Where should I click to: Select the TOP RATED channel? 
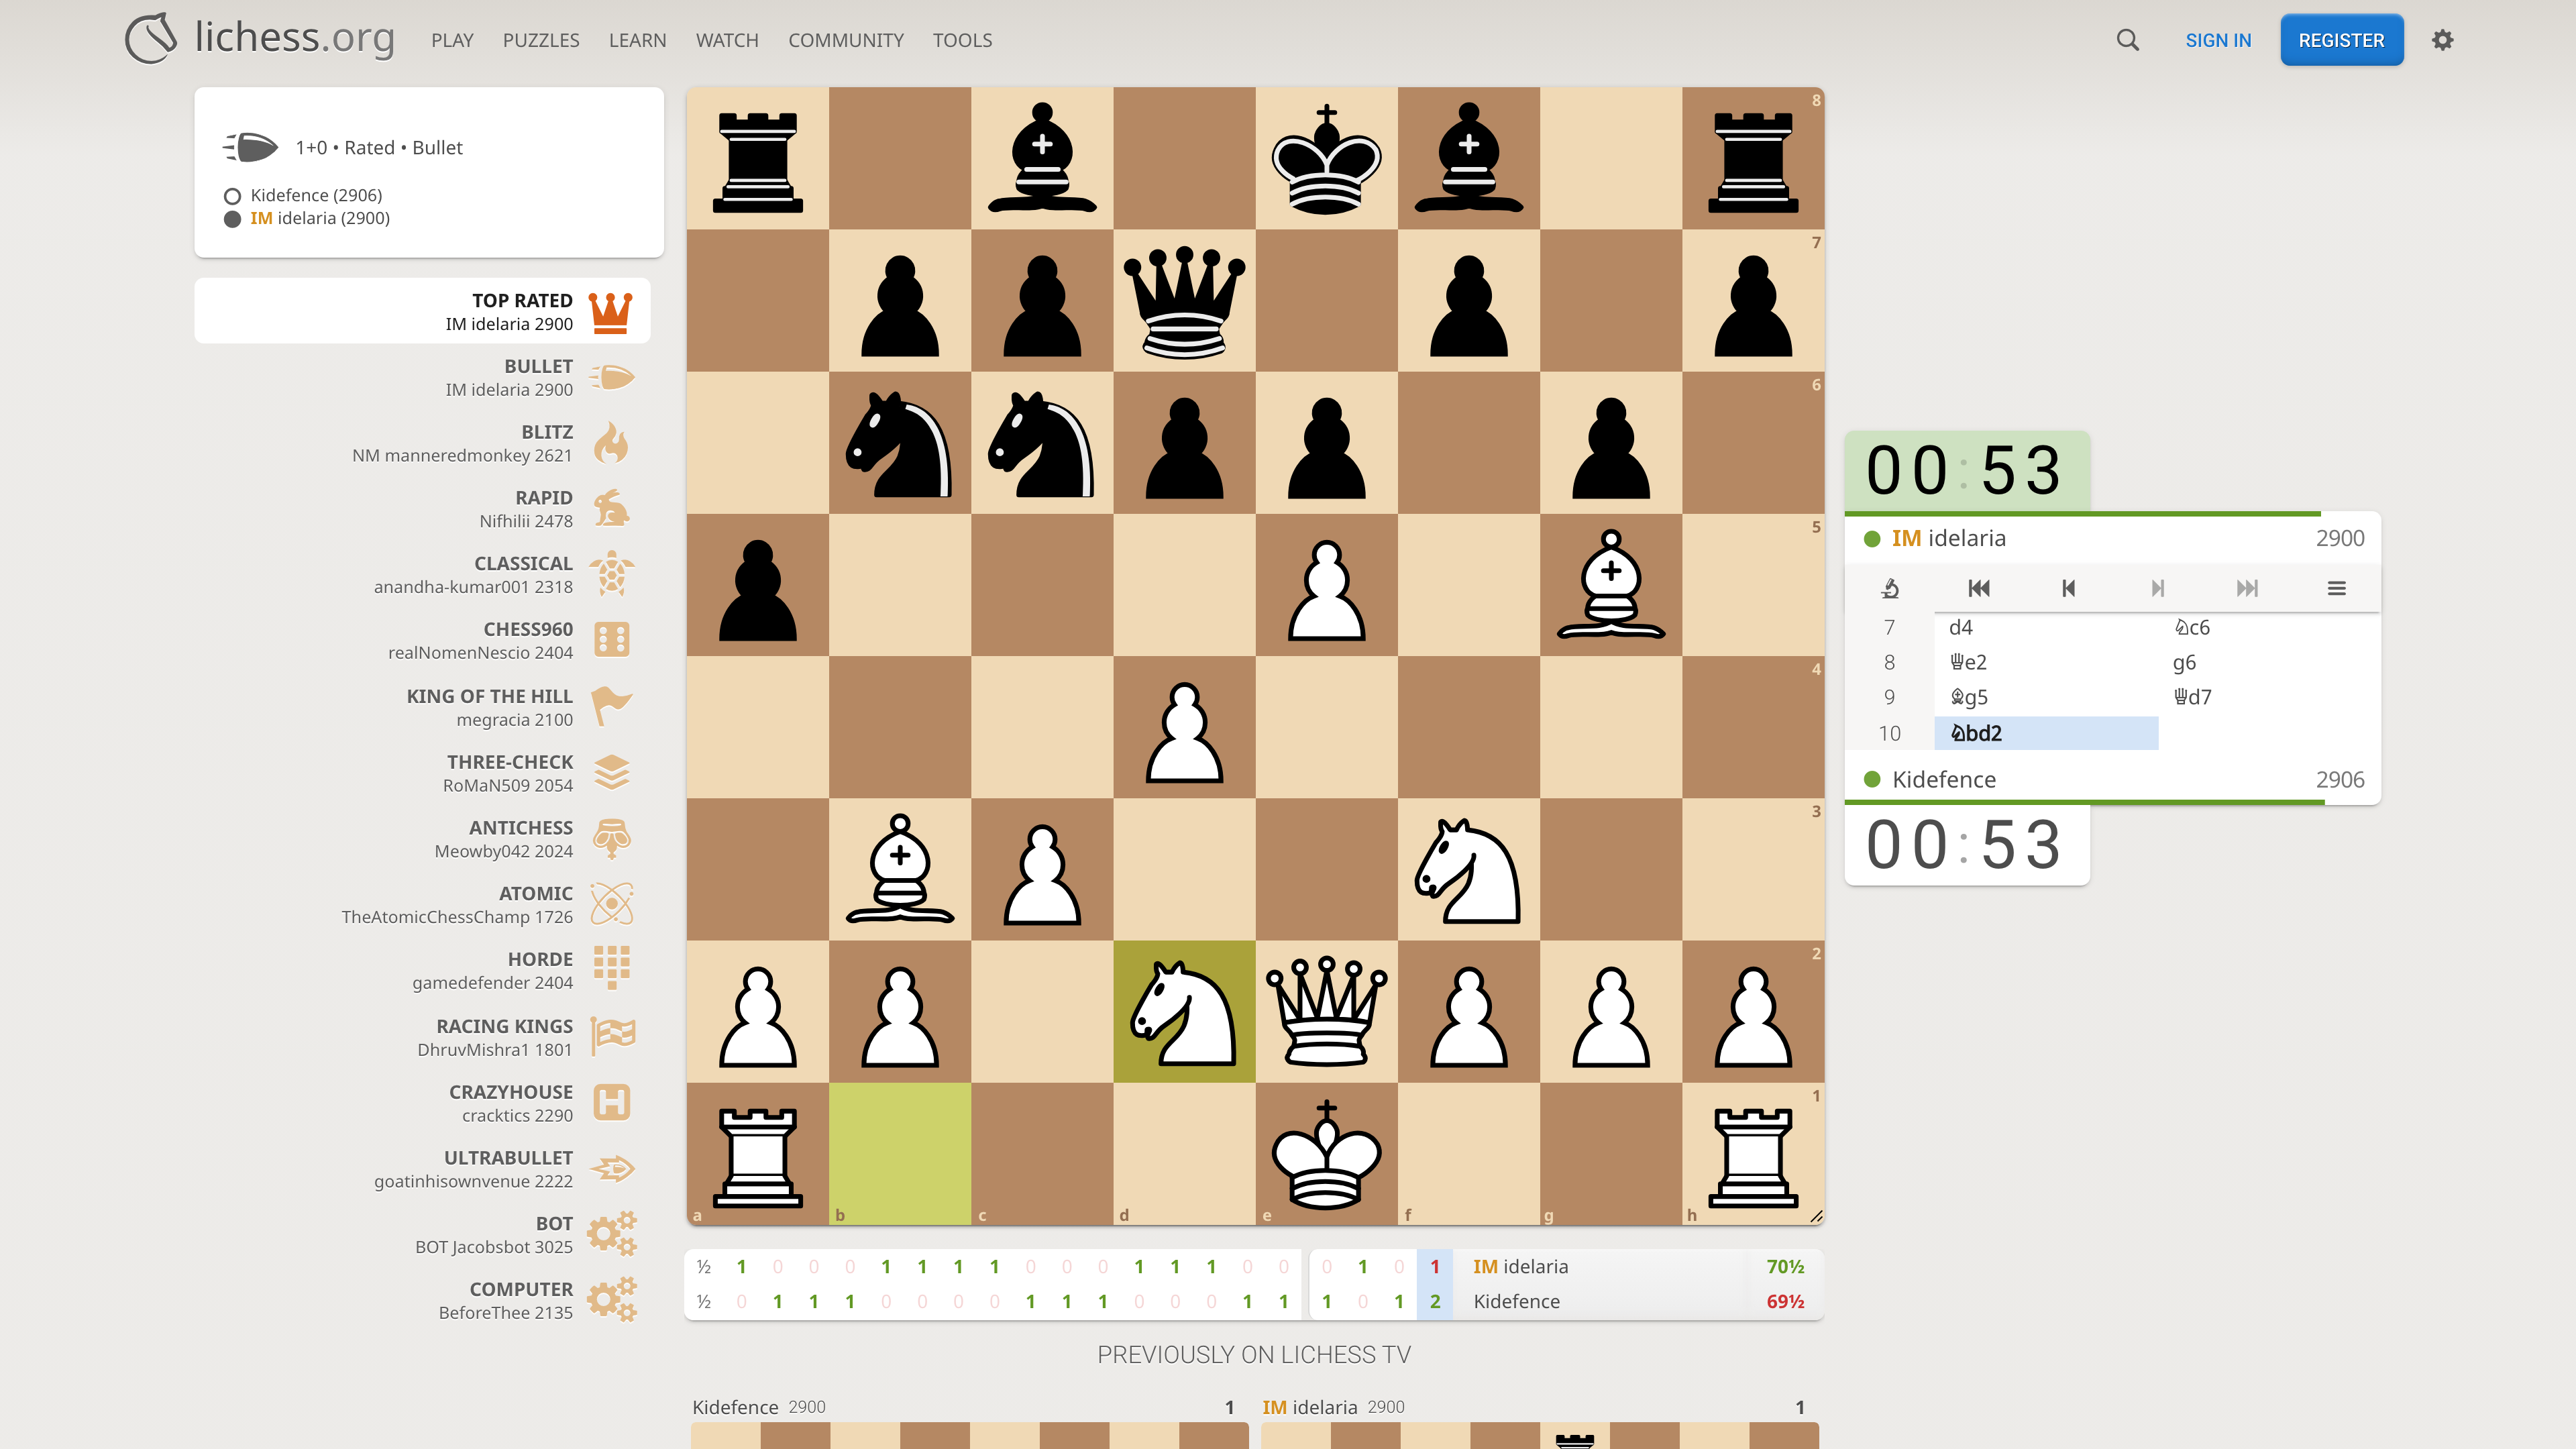[x=422, y=311]
